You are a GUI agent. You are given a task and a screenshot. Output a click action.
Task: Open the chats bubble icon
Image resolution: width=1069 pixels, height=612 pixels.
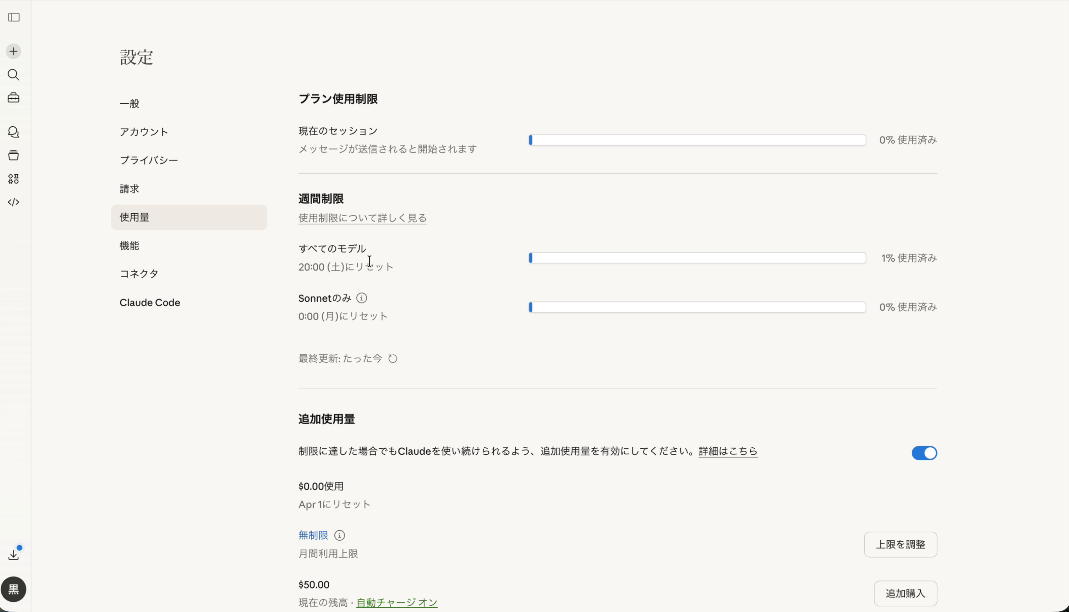tap(13, 132)
